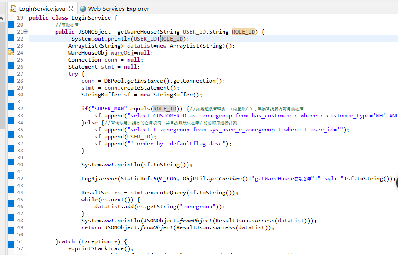Click the up arrow of the left scrollbar
This screenshot has height=255, width=398.
[1, 18]
